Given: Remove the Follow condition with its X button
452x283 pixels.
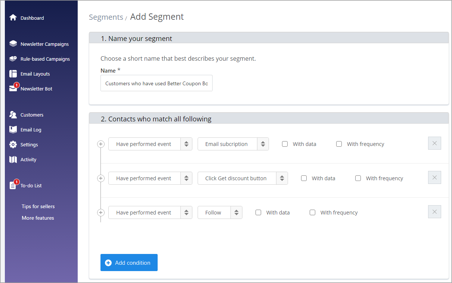Looking at the screenshot, I should [434, 212].
